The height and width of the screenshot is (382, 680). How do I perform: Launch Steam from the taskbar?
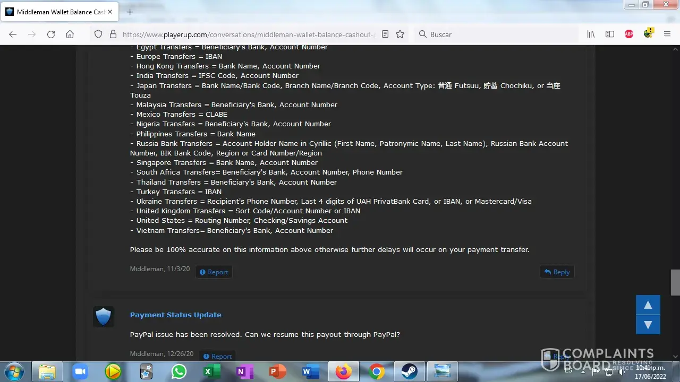click(409, 371)
